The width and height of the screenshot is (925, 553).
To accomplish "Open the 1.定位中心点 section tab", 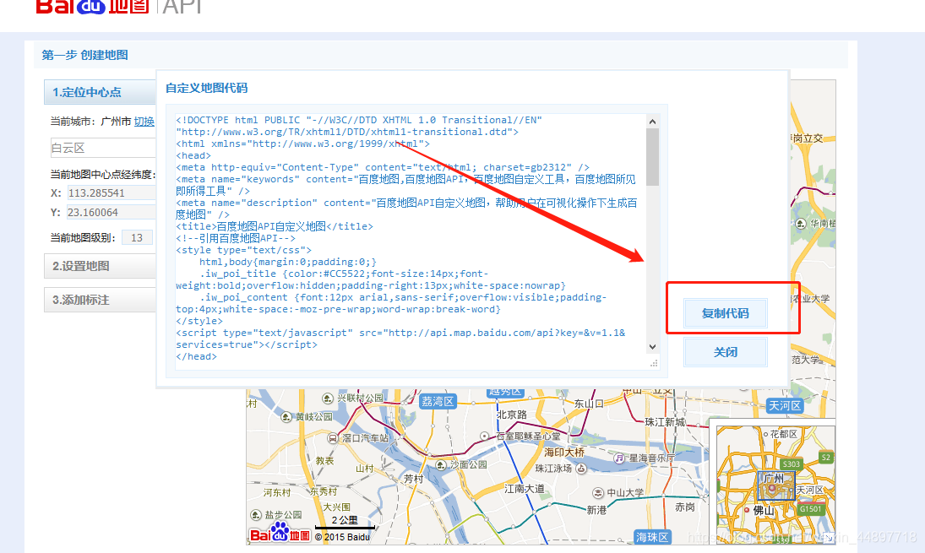I will (101, 92).
